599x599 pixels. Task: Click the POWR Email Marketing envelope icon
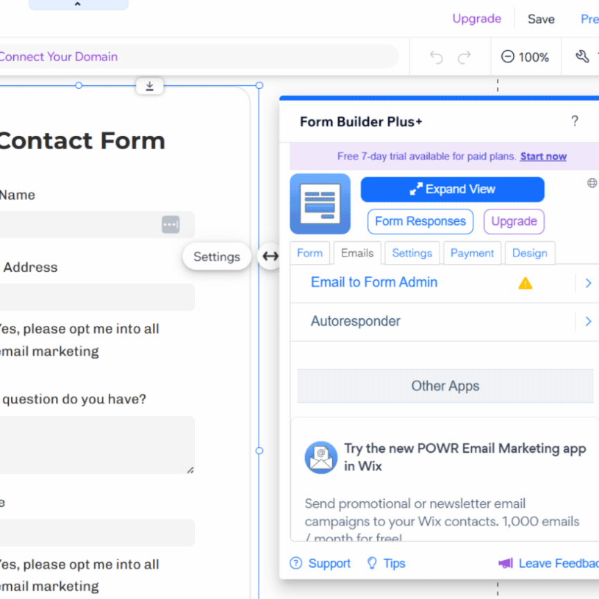tap(321, 458)
